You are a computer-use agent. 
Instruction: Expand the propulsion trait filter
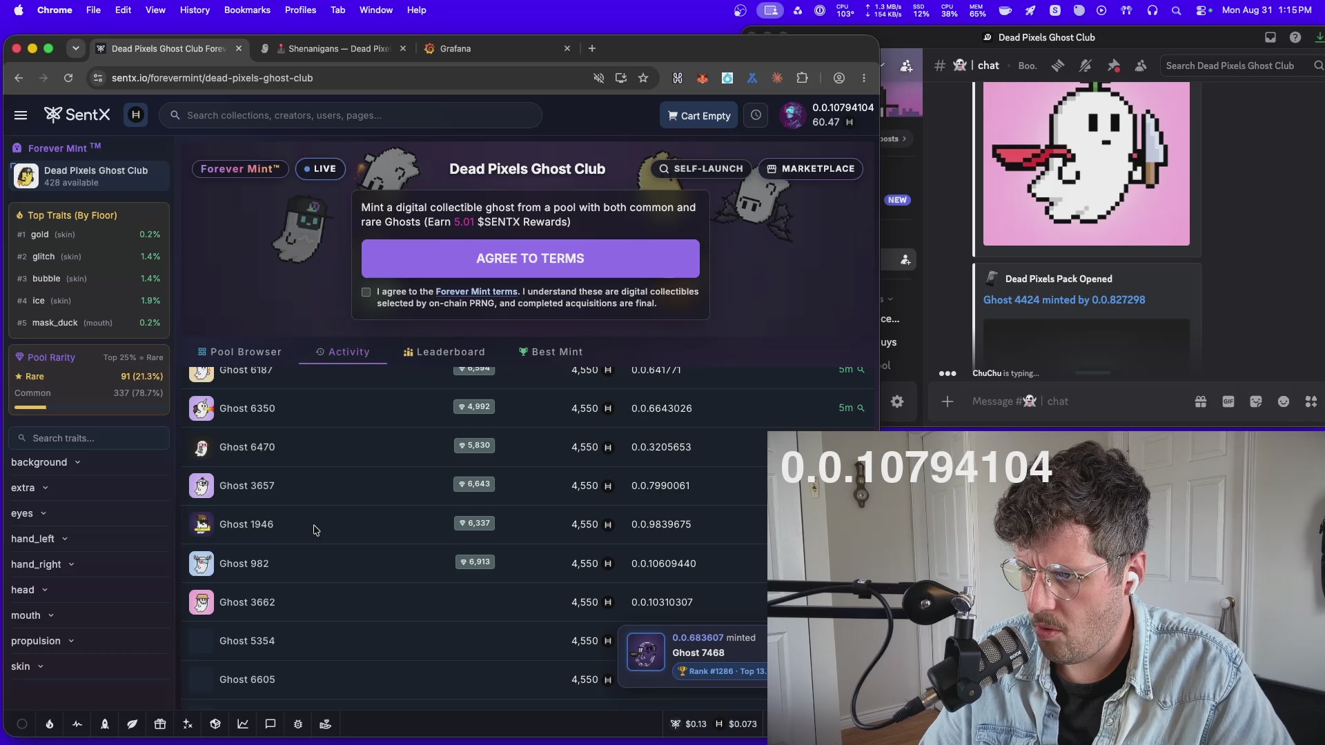(42, 641)
